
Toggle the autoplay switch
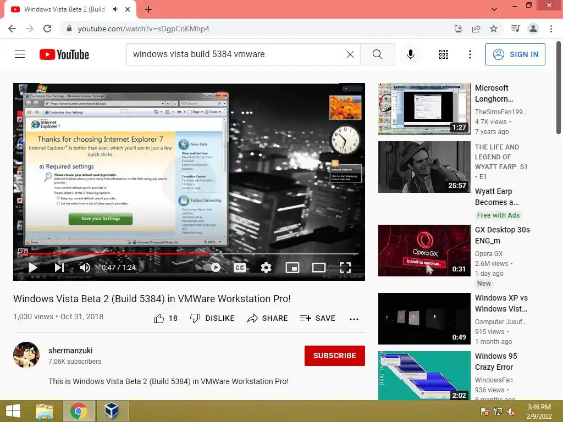pos(212,268)
